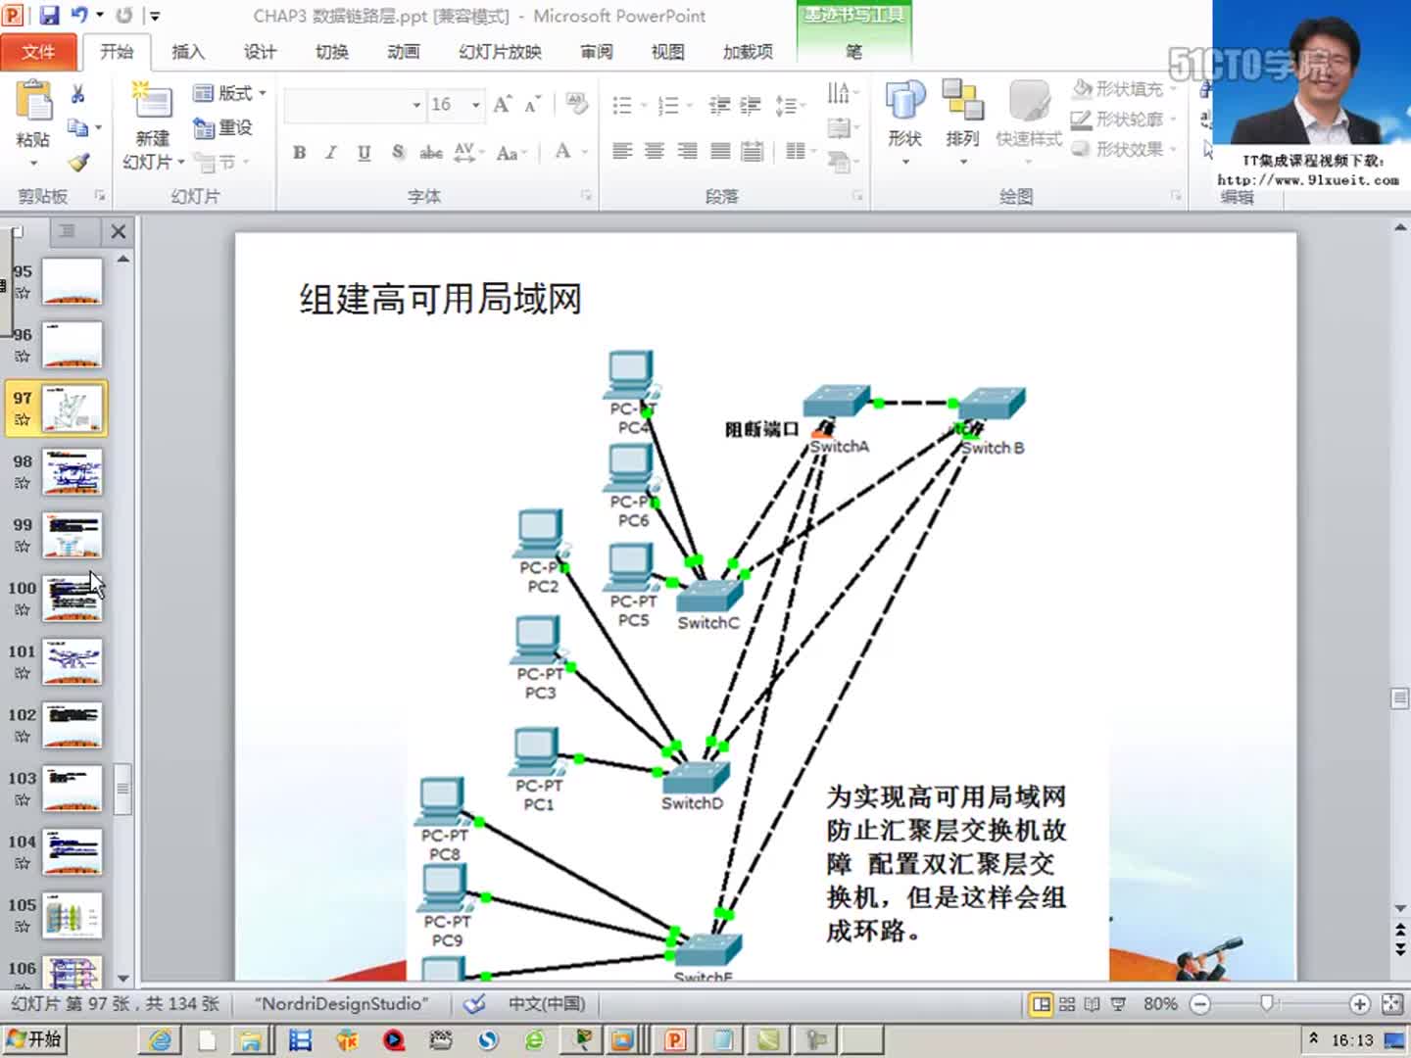Center the text

[x=655, y=151]
